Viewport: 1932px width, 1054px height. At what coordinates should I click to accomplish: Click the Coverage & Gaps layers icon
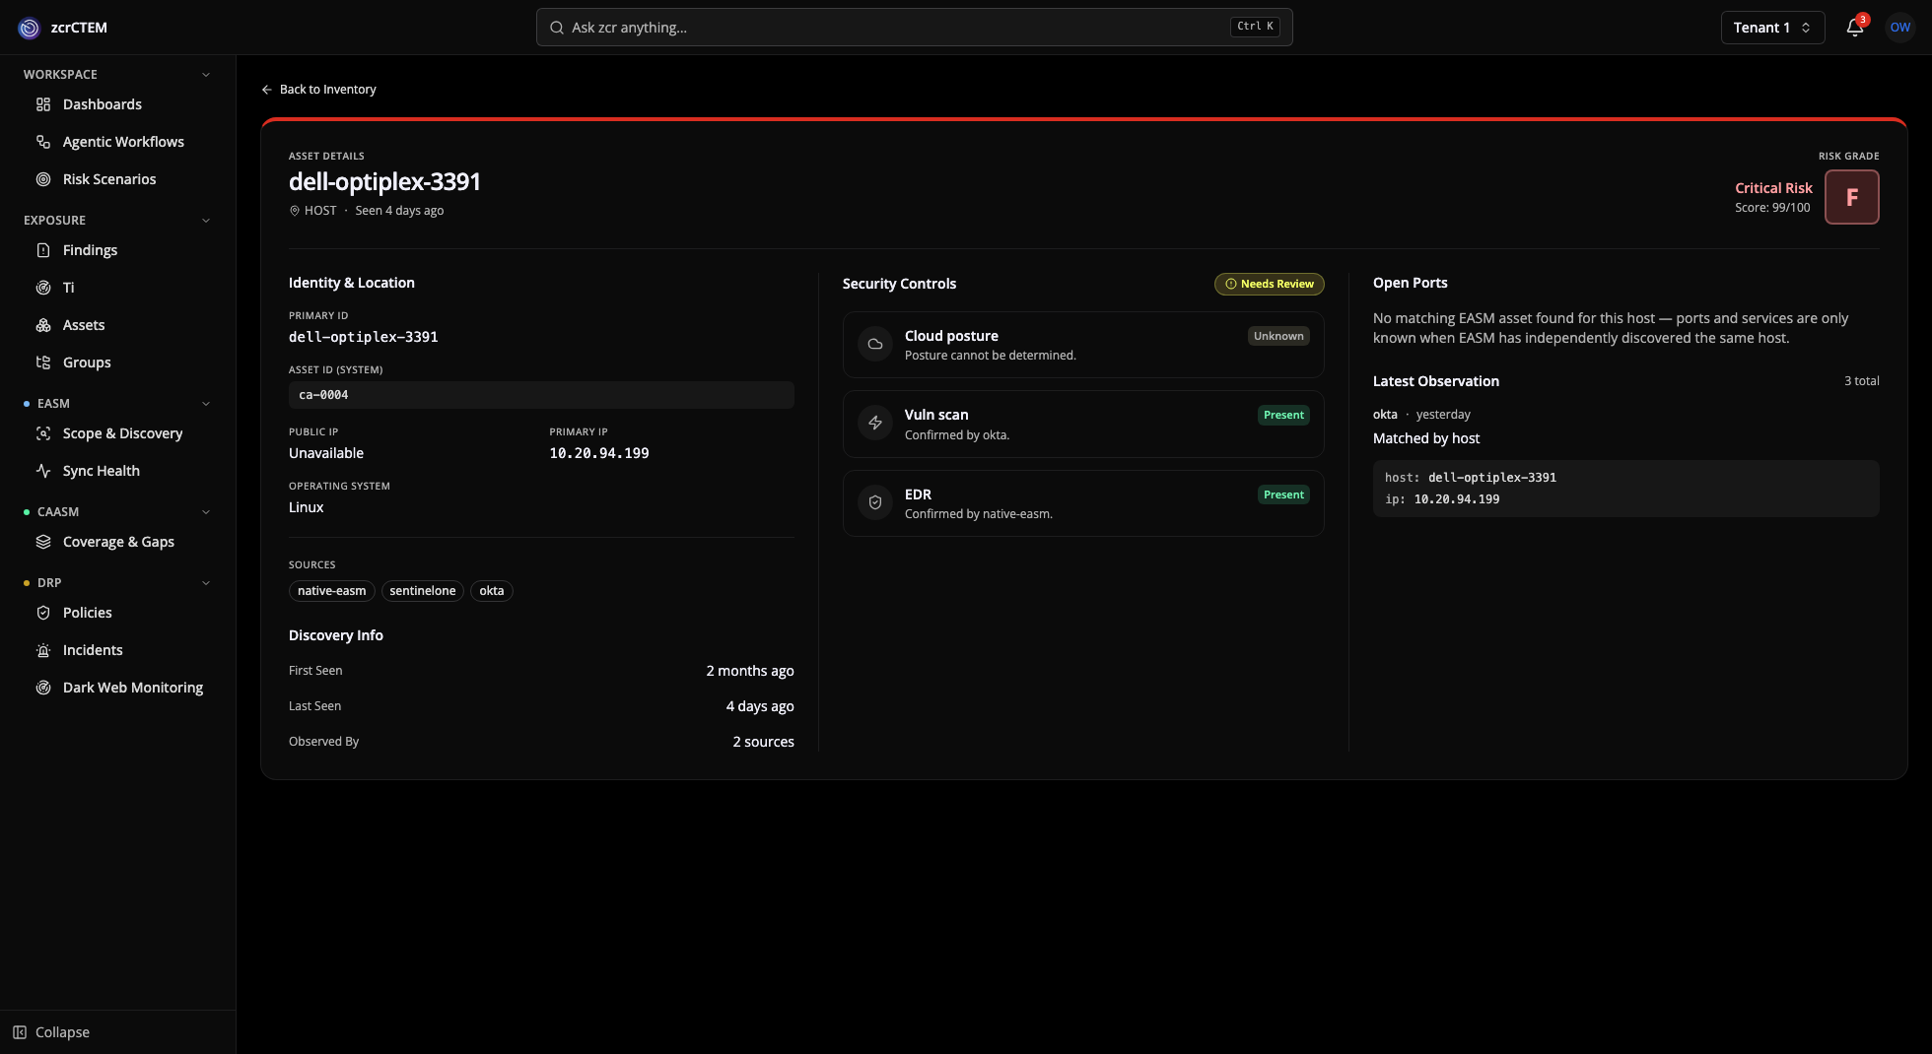tap(43, 542)
